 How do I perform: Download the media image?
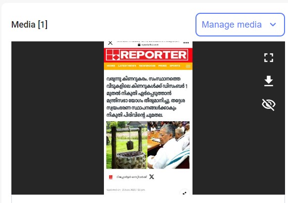point(269,81)
